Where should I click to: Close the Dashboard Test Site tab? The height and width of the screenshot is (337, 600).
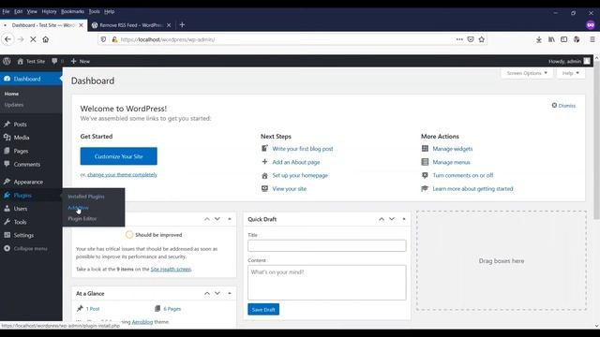coord(81,25)
